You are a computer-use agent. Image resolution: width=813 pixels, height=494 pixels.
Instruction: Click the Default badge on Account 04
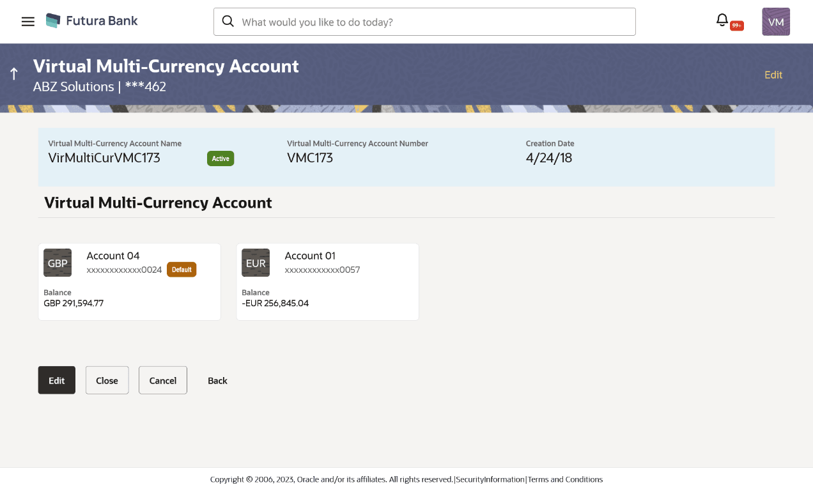click(182, 269)
